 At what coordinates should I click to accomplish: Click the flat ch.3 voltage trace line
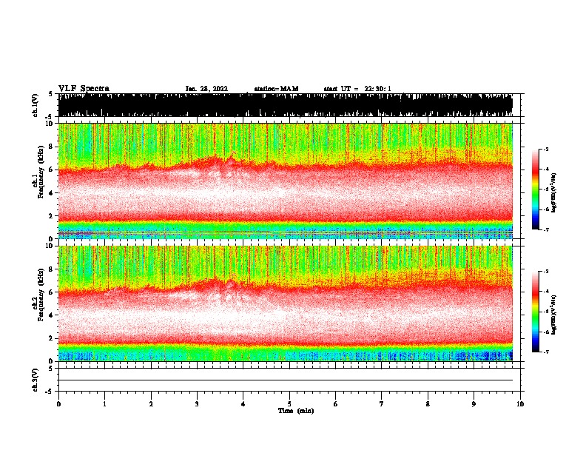coord(285,380)
